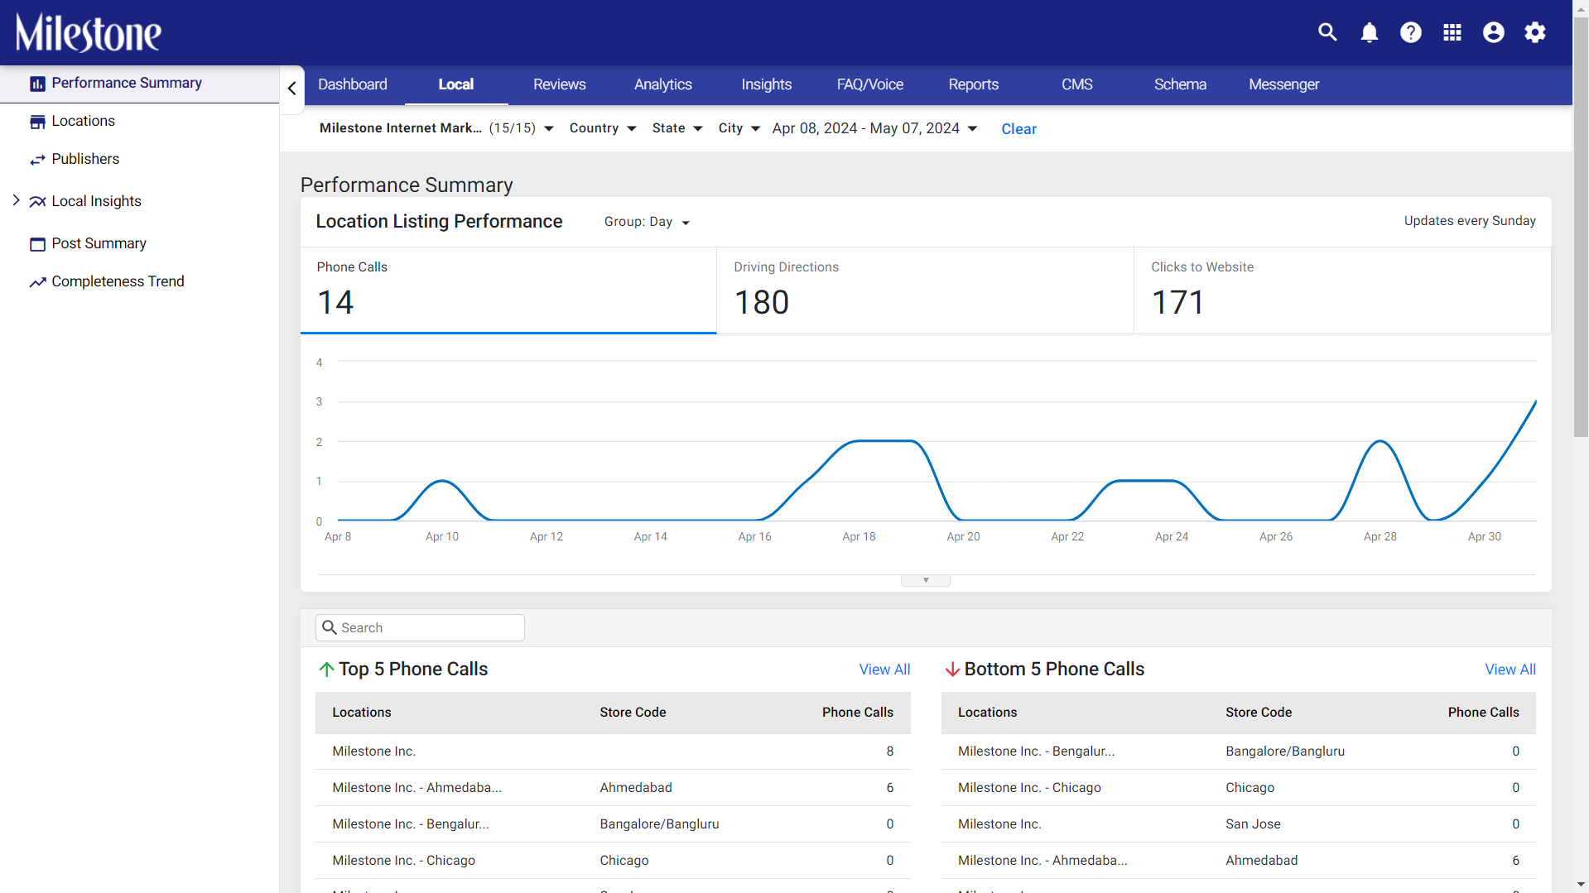
Task: Open the search icon in header
Action: pyautogui.click(x=1327, y=32)
